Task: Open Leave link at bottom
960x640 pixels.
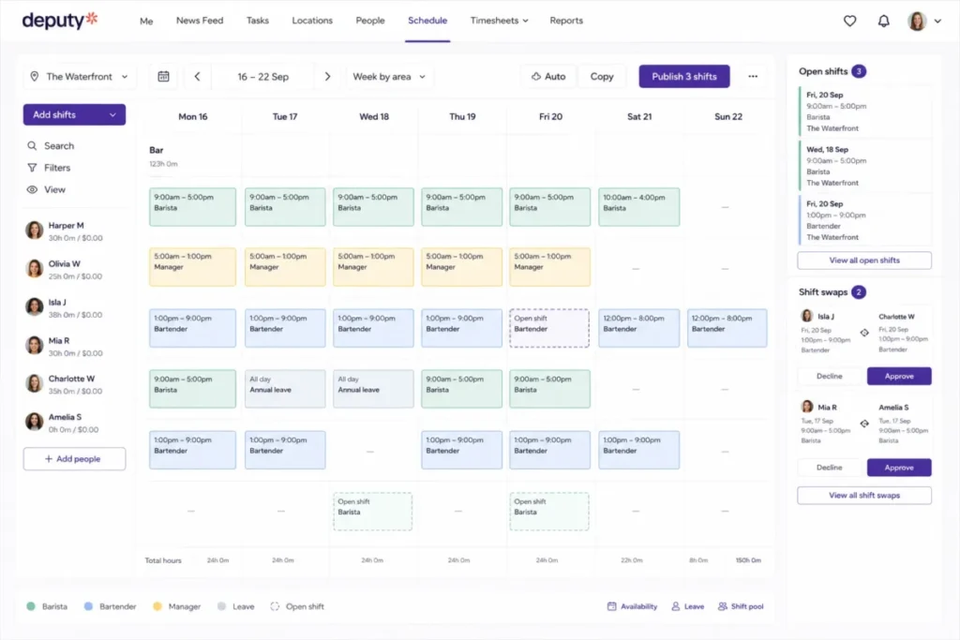Action: click(687, 606)
